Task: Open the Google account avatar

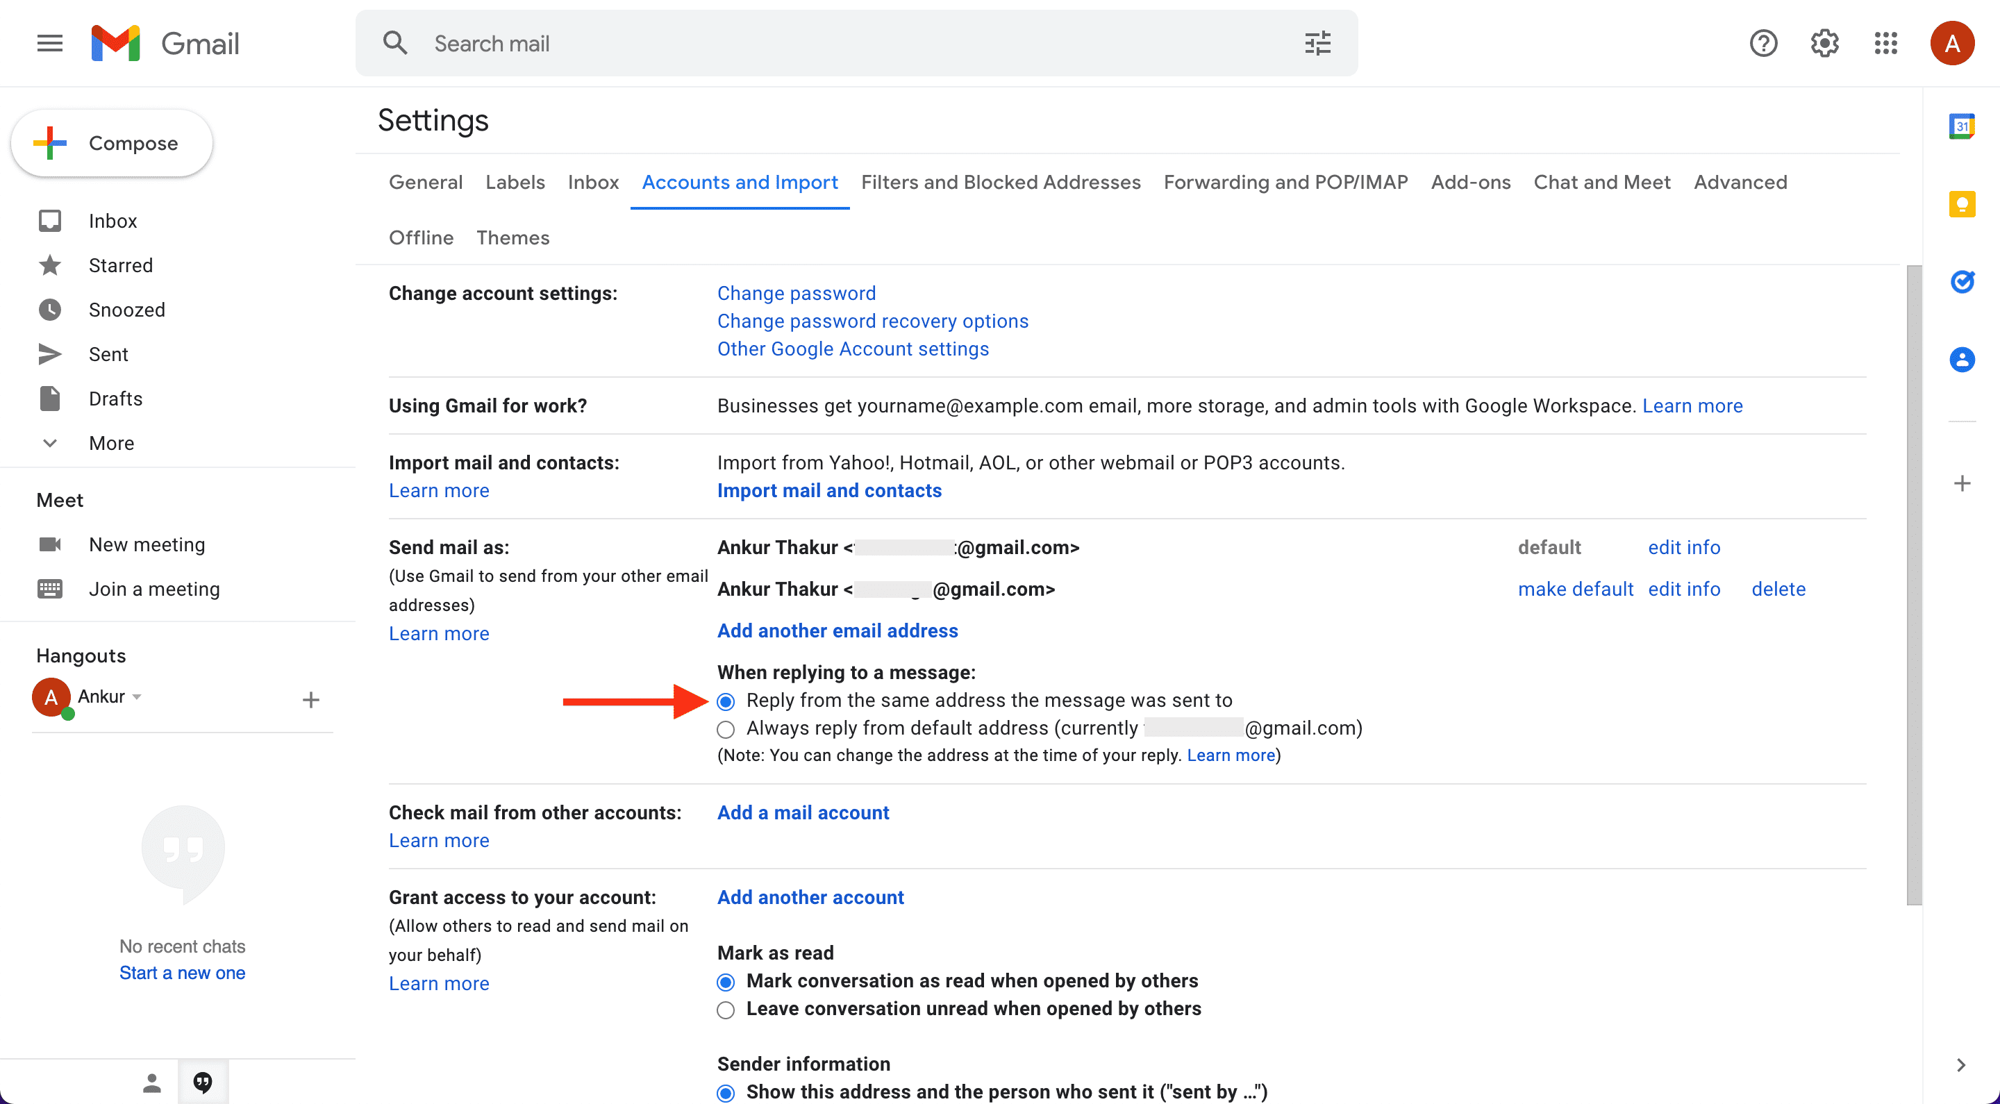Action: click(1952, 44)
